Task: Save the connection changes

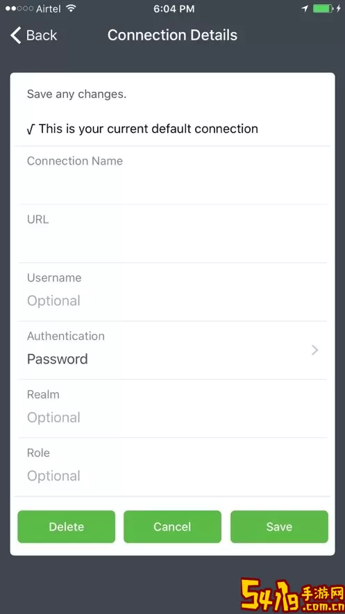Action: pyautogui.click(x=279, y=526)
